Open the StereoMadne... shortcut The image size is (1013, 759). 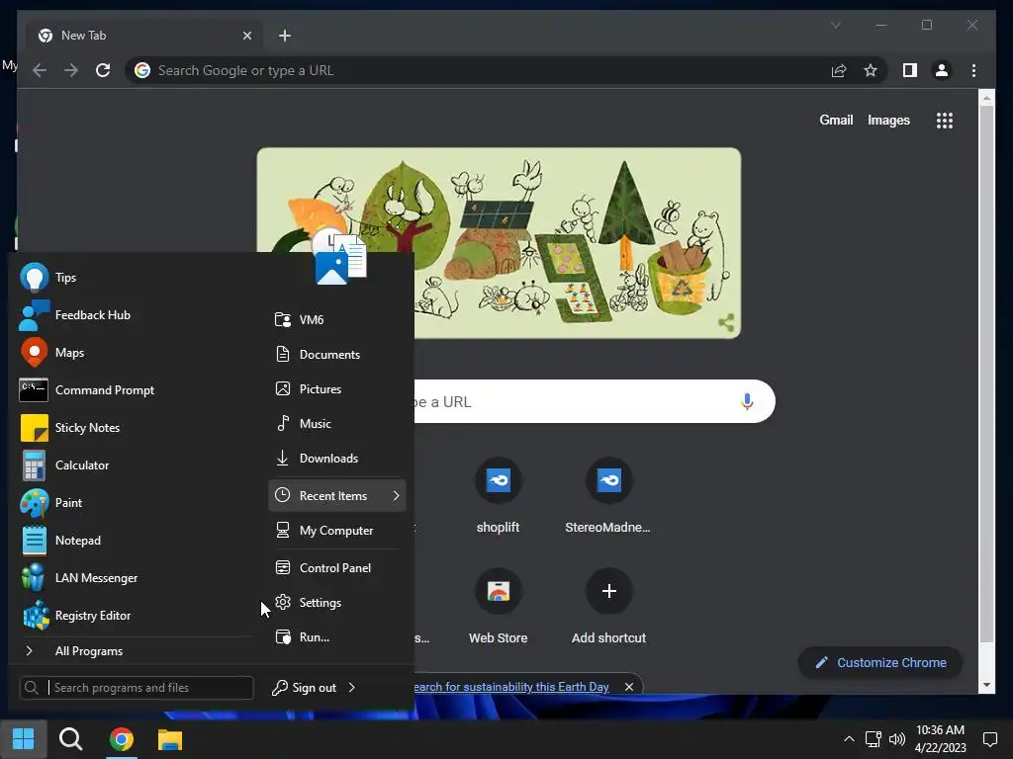tap(608, 496)
